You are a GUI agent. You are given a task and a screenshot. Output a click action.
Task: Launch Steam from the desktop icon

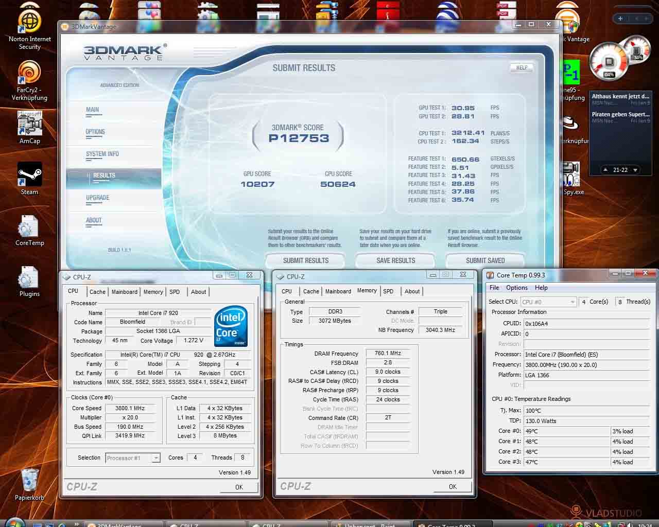click(x=29, y=179)
